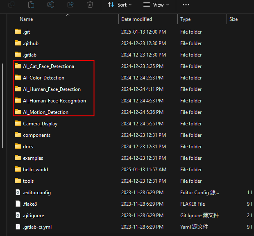Select the examples folder icon
Screen dimensions: 254x236
[18, 158]
